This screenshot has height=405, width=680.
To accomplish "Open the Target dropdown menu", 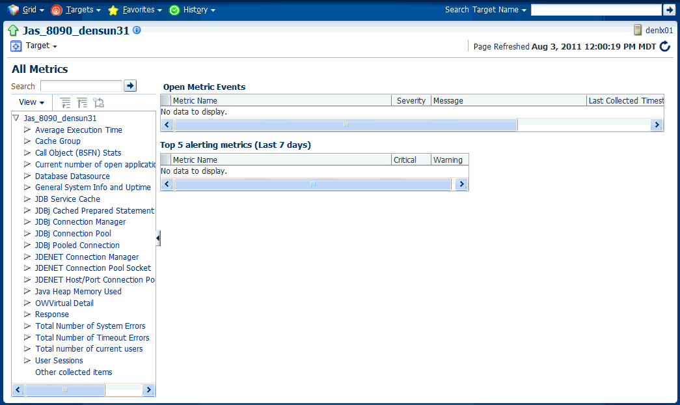I will (41, 46).
